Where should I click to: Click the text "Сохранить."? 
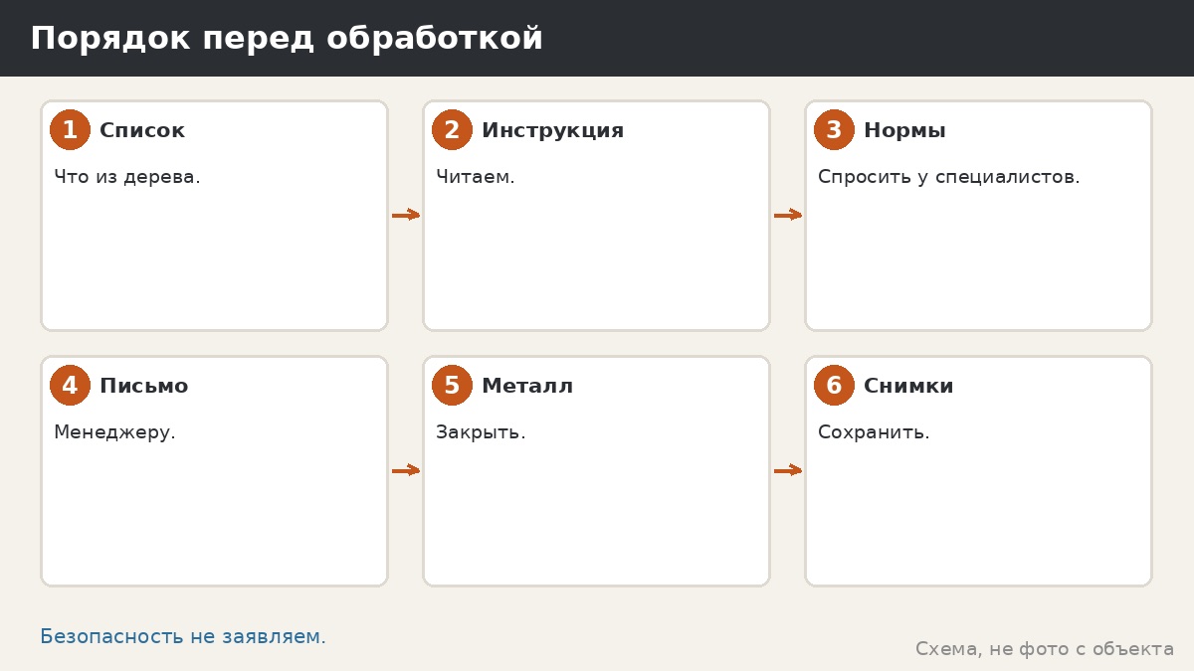coord(874,432)
